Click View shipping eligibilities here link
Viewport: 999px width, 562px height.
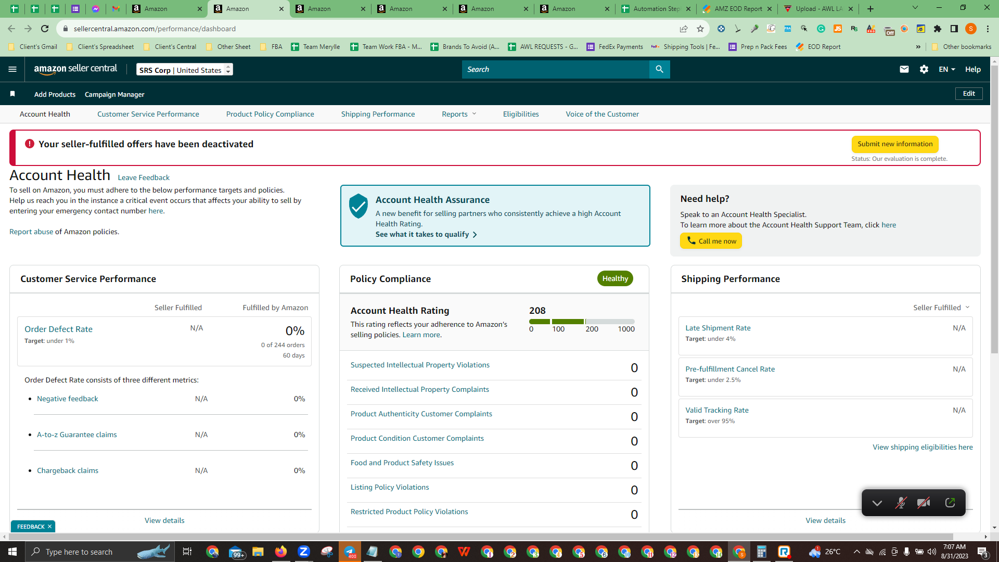(923, 447)
